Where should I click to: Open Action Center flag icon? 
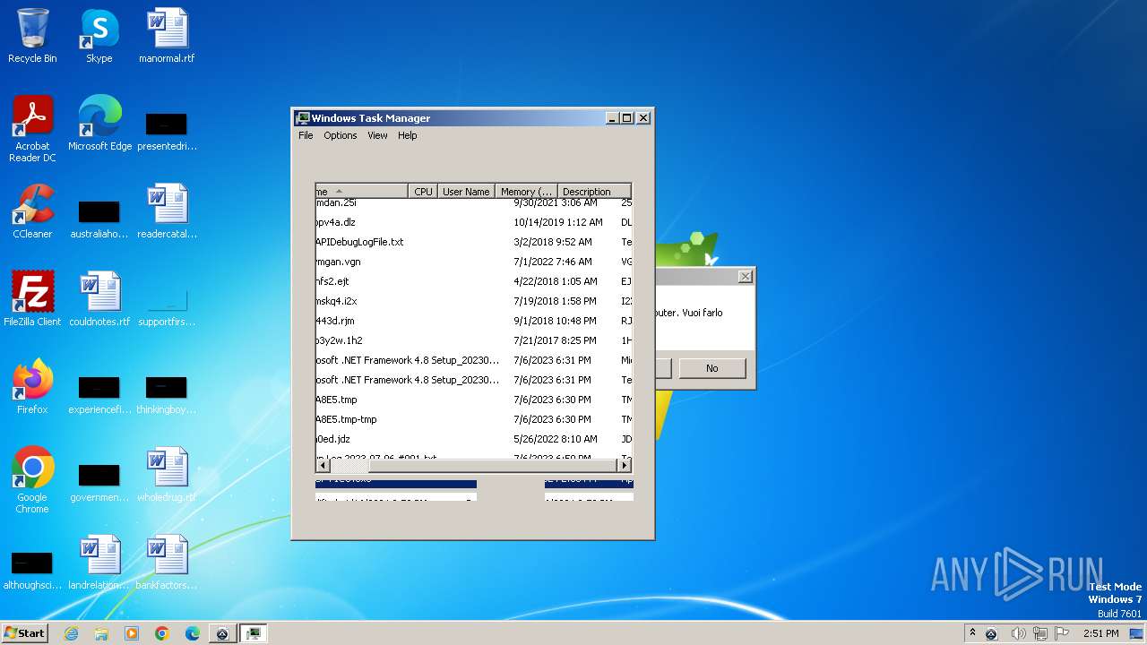click(x=1062, y=633)
